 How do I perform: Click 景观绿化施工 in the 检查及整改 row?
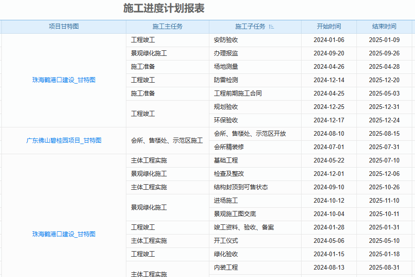(167, 174)
